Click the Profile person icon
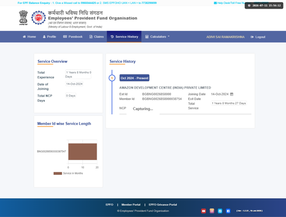The image size is (286, 217). (44, 37)
